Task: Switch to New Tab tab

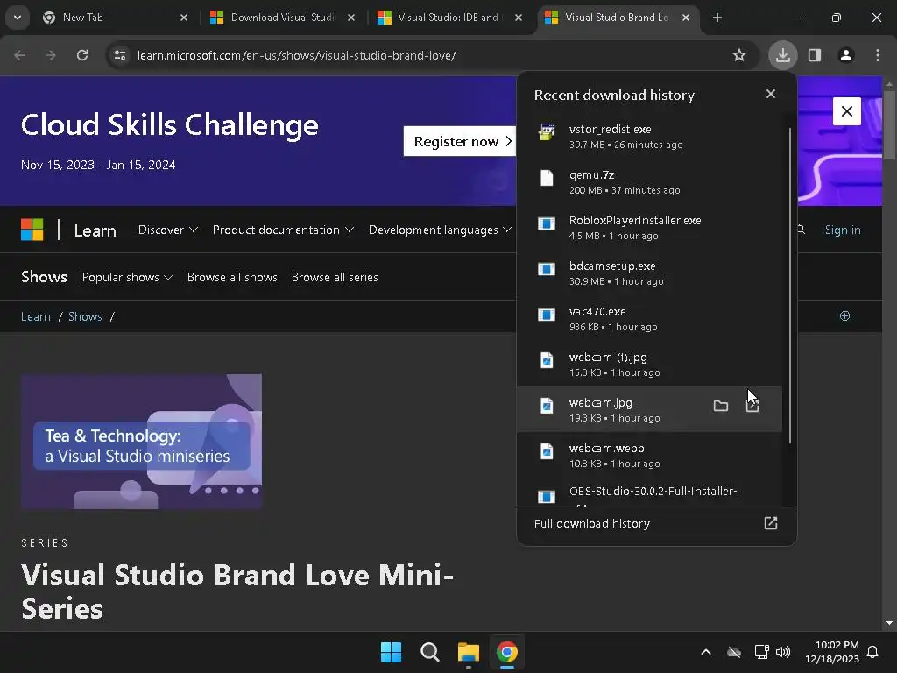Action: [x=115, y=18]
